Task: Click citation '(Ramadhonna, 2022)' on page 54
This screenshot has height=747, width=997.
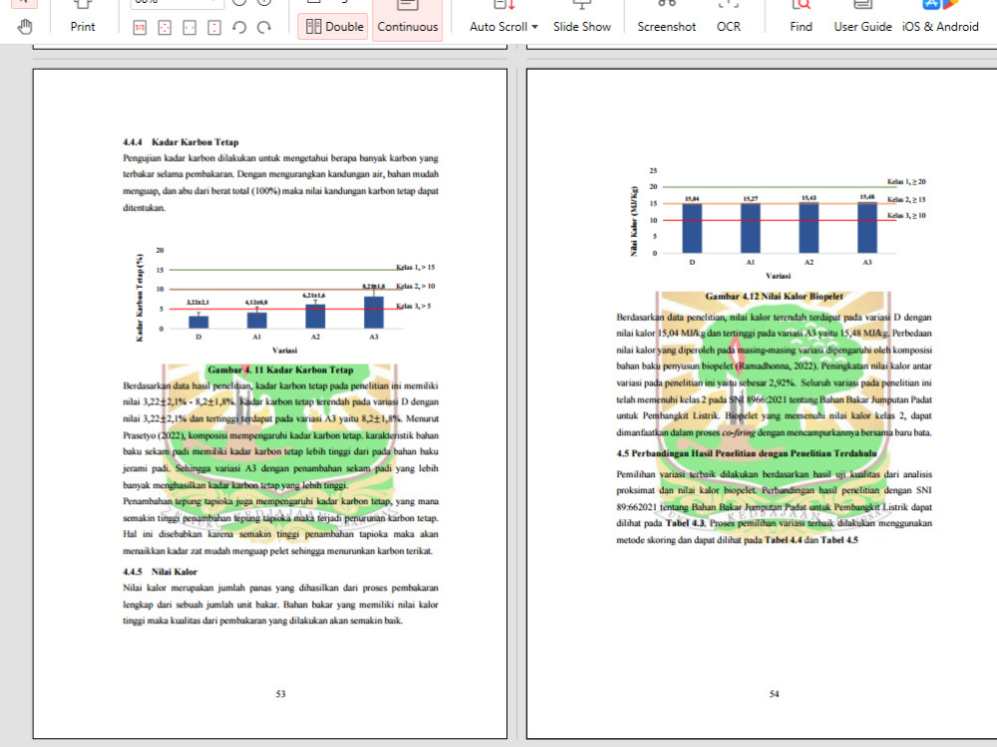Action: coord(777,367)
